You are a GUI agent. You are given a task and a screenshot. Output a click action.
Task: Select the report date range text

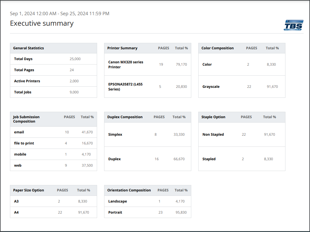[60, 13]
